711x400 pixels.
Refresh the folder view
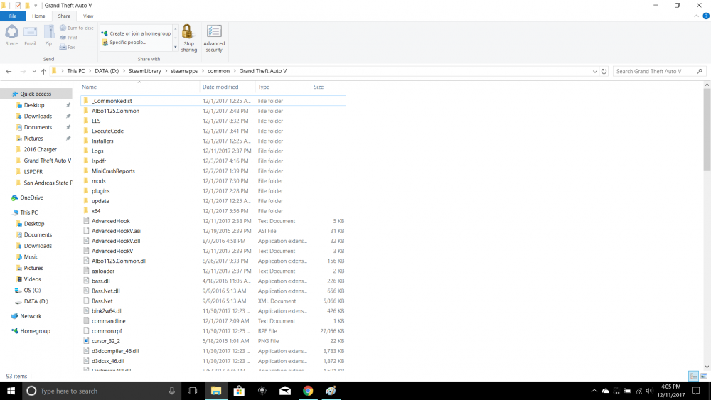coord(604,71)
